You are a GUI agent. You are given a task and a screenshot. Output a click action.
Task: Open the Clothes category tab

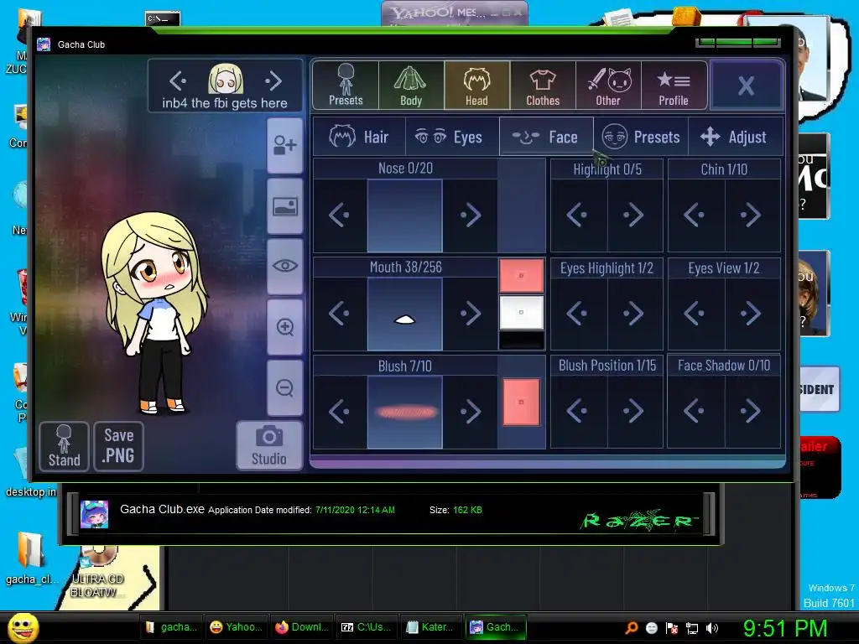click(x=543, y=85)
